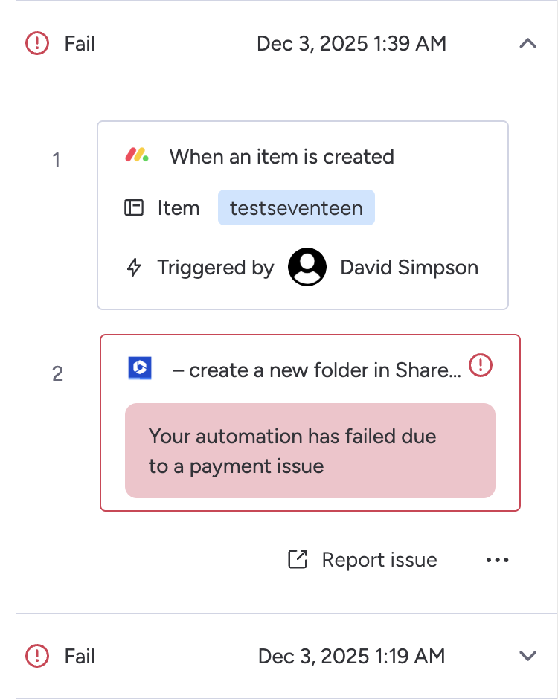Open the three-dot more options menu
Image resolution: width=558 pixels, height=699 pixels.
tap(497, 560)
